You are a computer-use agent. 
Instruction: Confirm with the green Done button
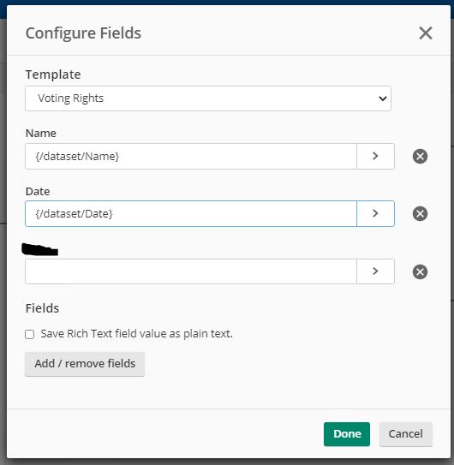pos(347,434)
